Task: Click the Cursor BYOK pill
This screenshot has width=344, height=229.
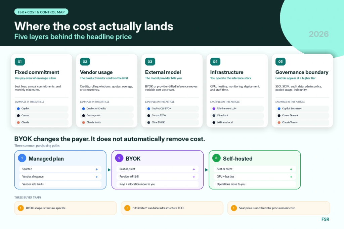Action: coord(172,116)
